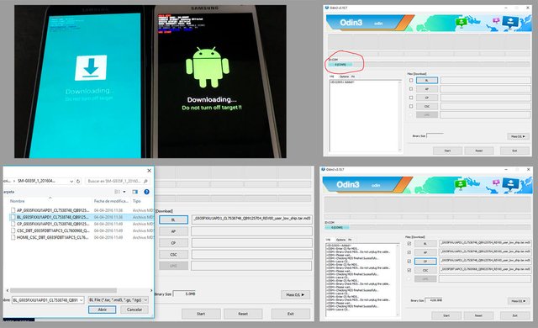The width and height of the screenshot is (538, 328).
Task: Click the refresh icon in the file dialog
Action: 78,181
